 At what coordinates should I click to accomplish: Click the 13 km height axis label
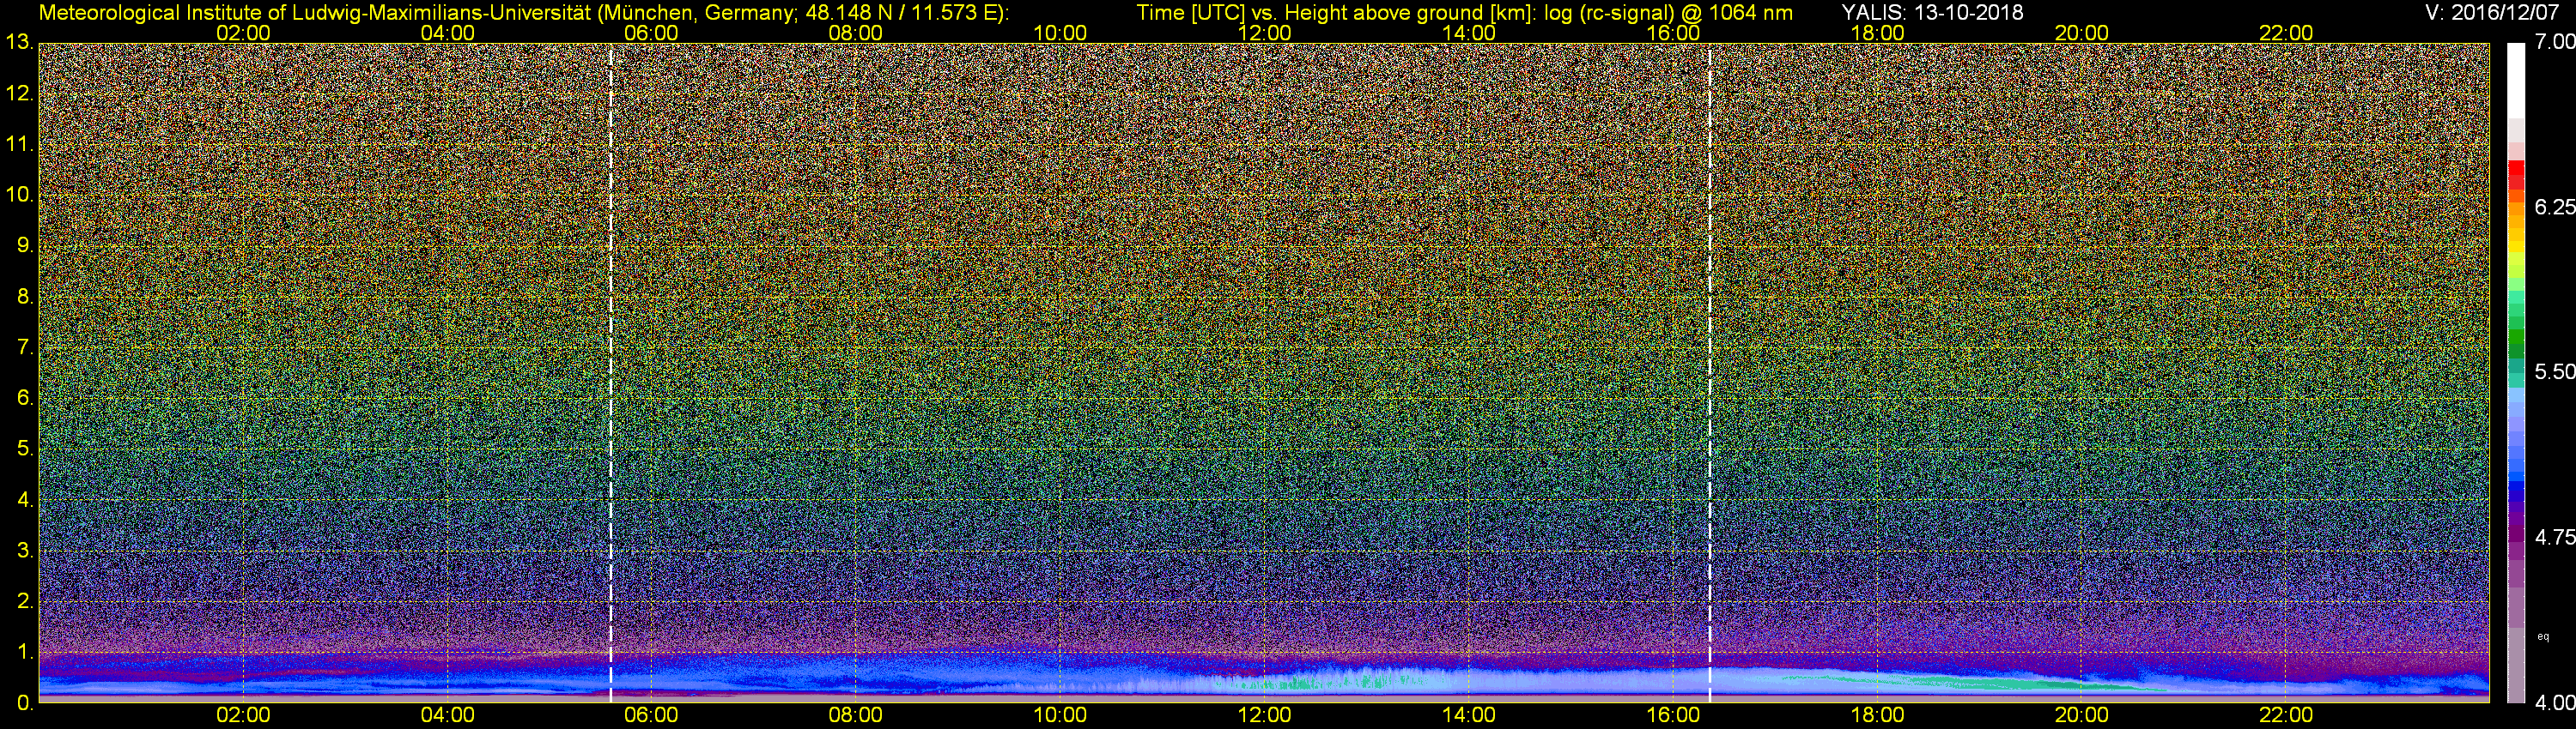19,43
